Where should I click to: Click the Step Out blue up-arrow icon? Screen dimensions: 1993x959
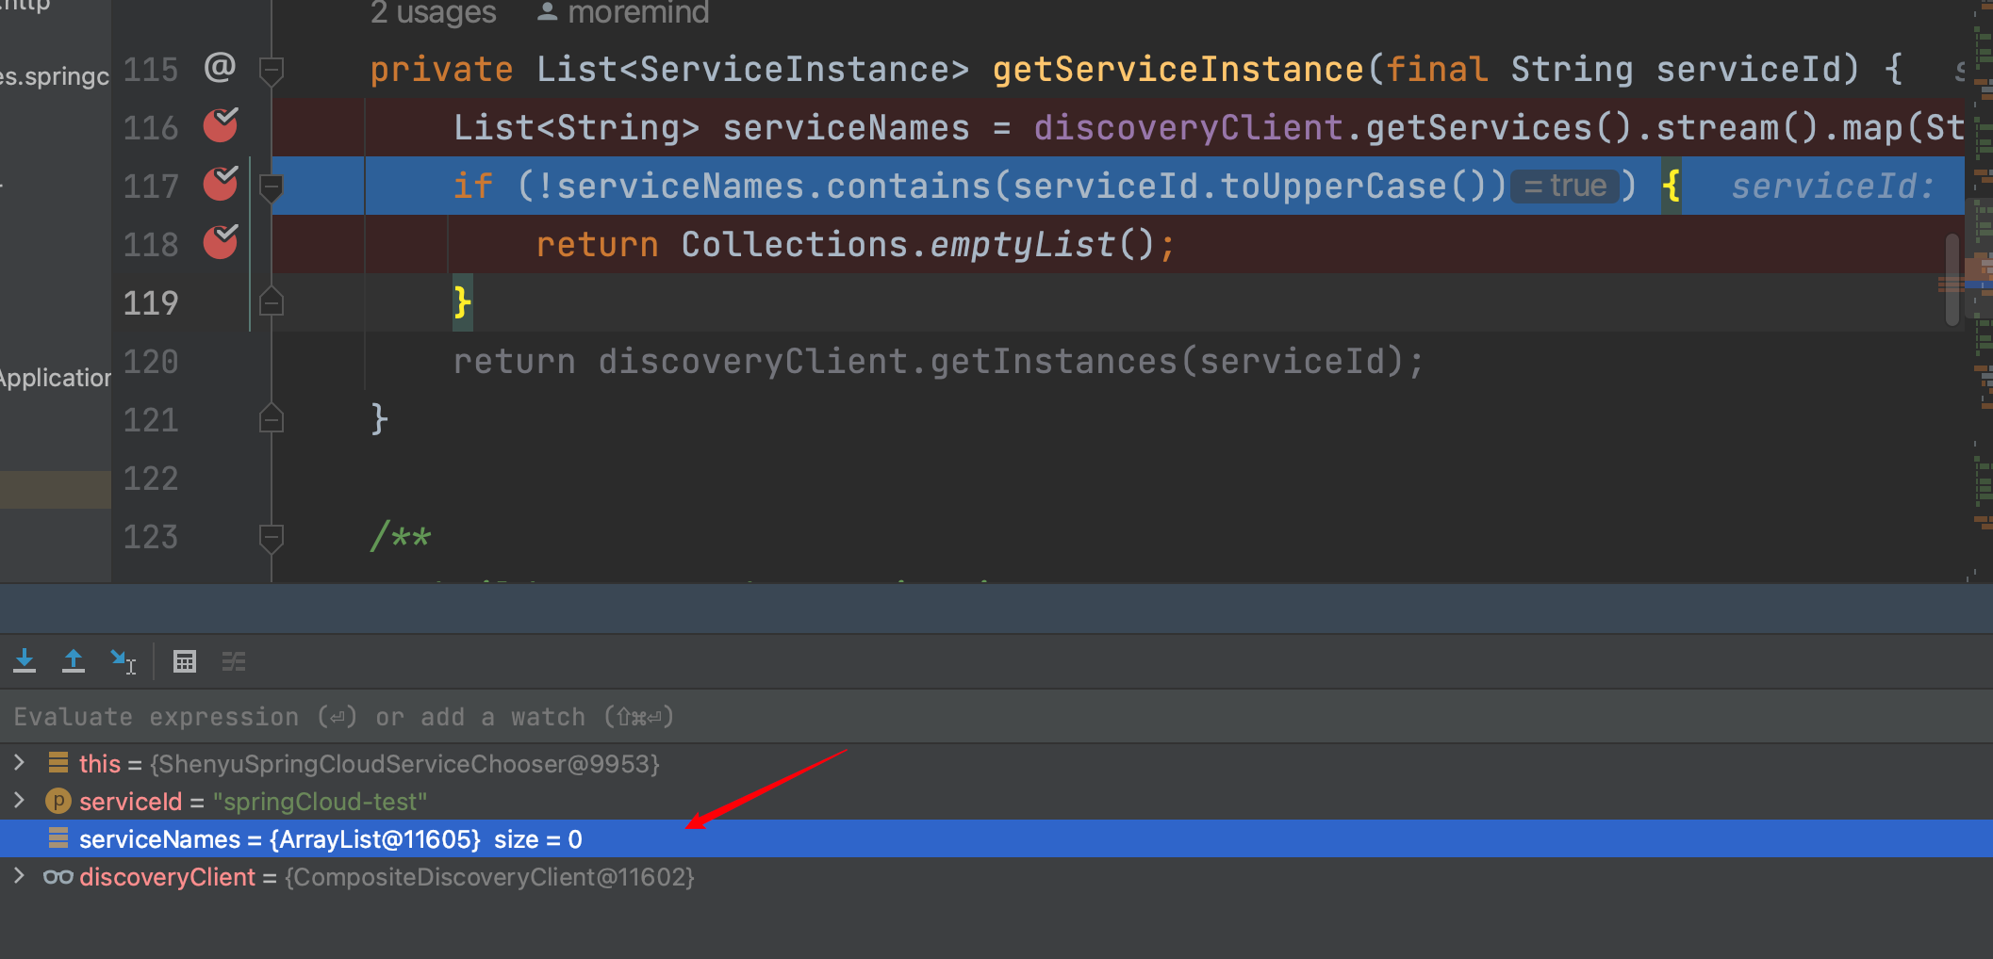74,660
